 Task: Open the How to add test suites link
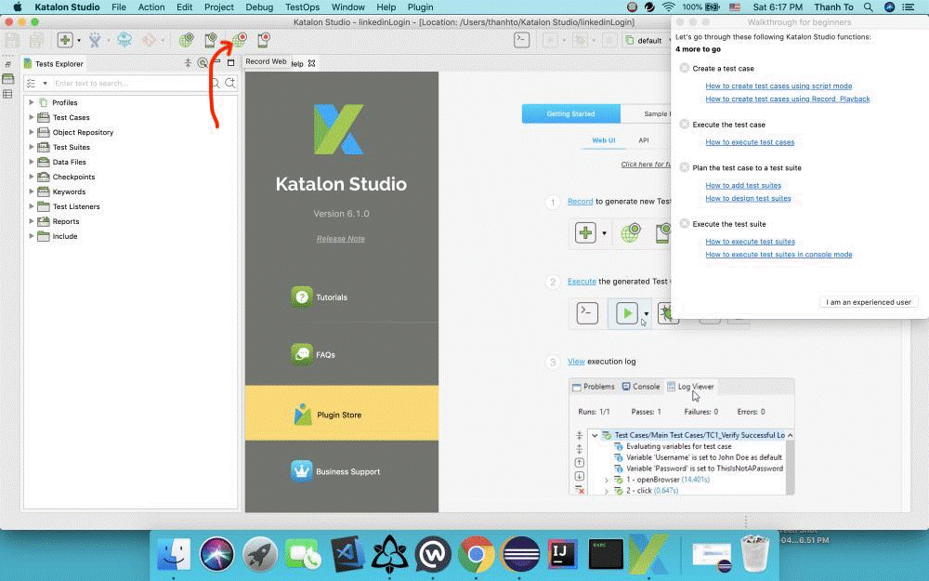tap(743, 186)
